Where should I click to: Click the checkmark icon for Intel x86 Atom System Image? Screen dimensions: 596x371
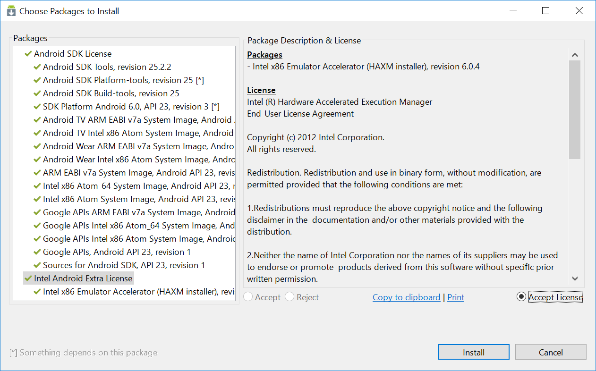pos(37,199)
